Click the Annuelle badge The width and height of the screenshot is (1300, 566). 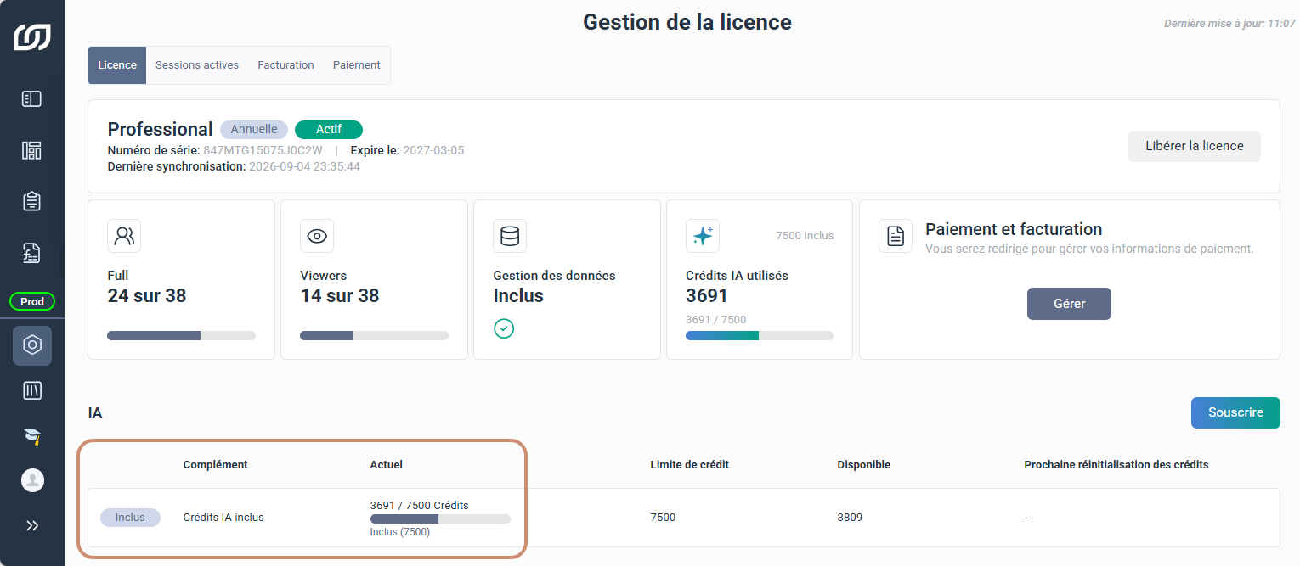pos(254,130)
